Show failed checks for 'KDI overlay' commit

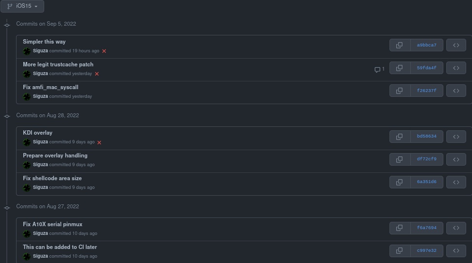click(100, 142)
